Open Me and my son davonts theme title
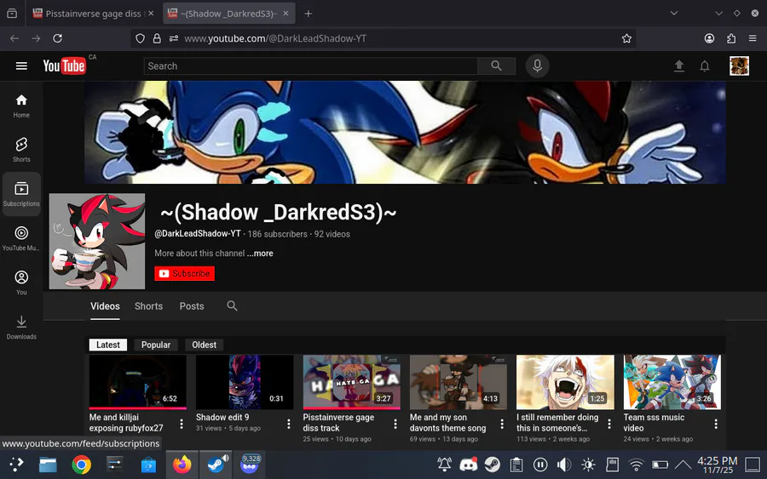This screenshot has width=767, height=479. [x=447, y=422]
